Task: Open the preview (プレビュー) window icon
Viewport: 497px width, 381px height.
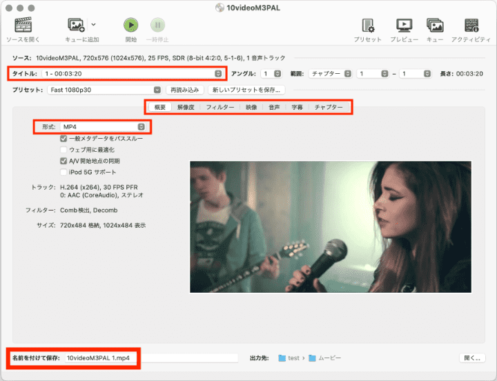Action: [x=404, y=26]
